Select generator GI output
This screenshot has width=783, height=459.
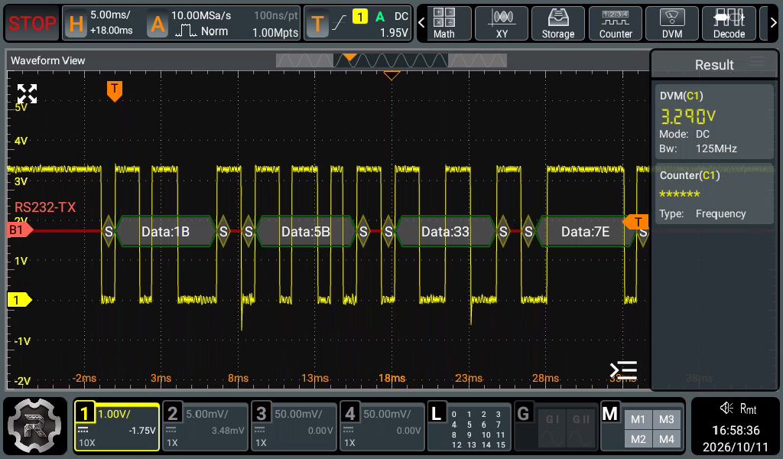[x=552, y=428]
